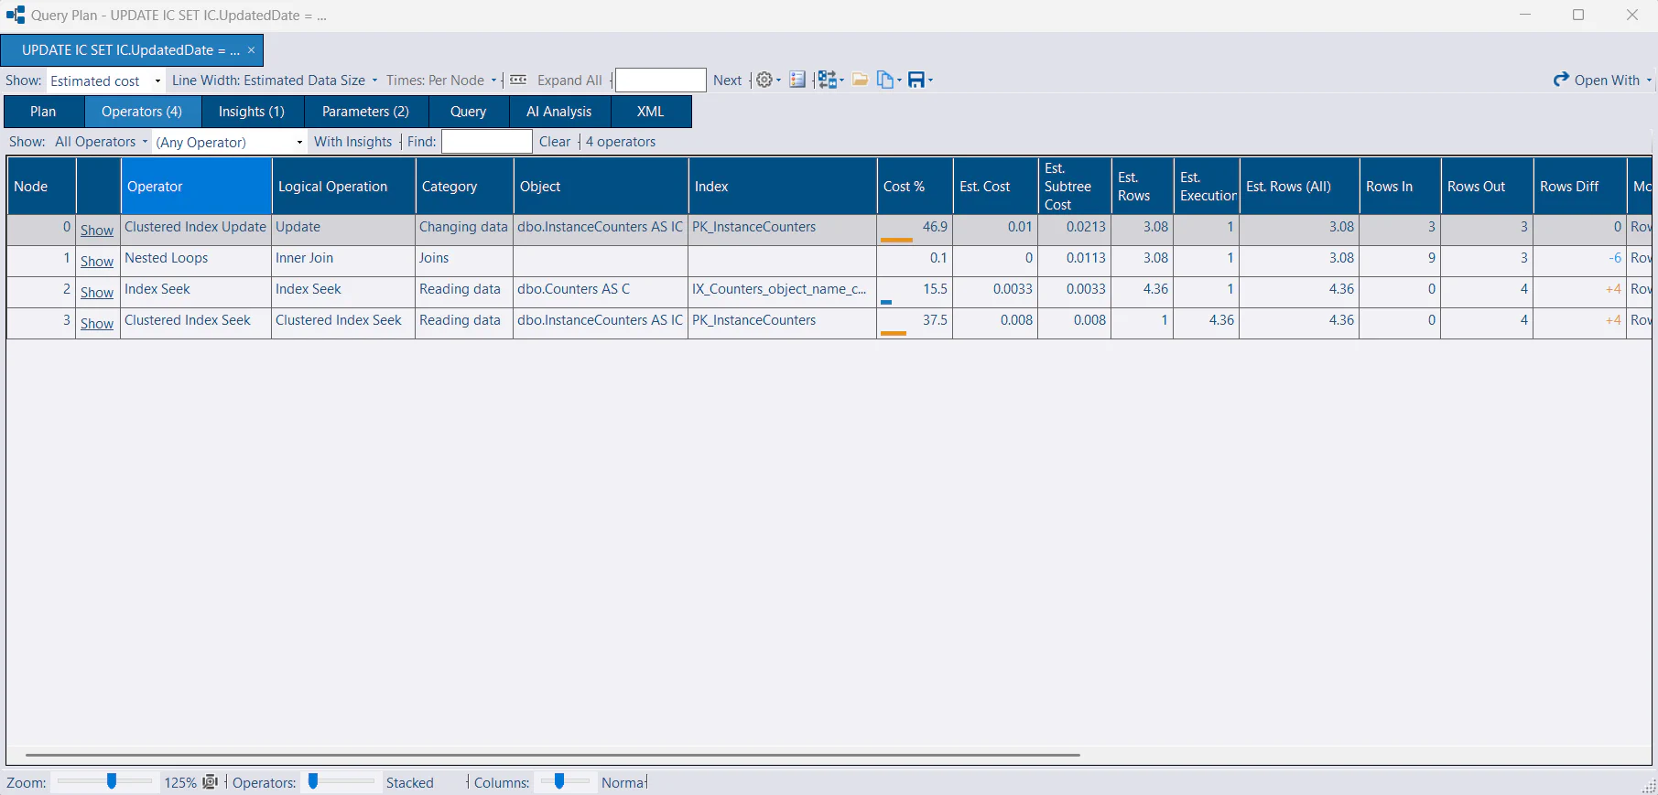Click Show link for Index Seek row
Screen dimensions: 1658x795
[97, 293]
